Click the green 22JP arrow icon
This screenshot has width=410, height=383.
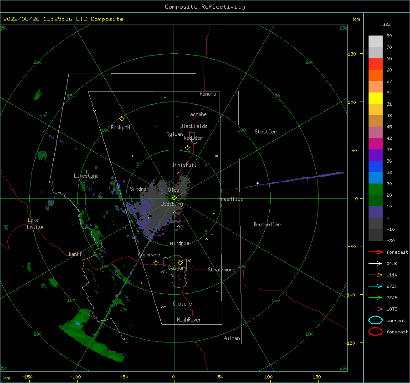pos(375,297)
